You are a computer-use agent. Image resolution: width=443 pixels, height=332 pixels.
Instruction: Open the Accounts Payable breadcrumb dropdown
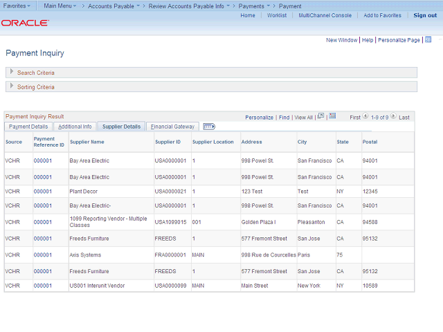[114, 6]
